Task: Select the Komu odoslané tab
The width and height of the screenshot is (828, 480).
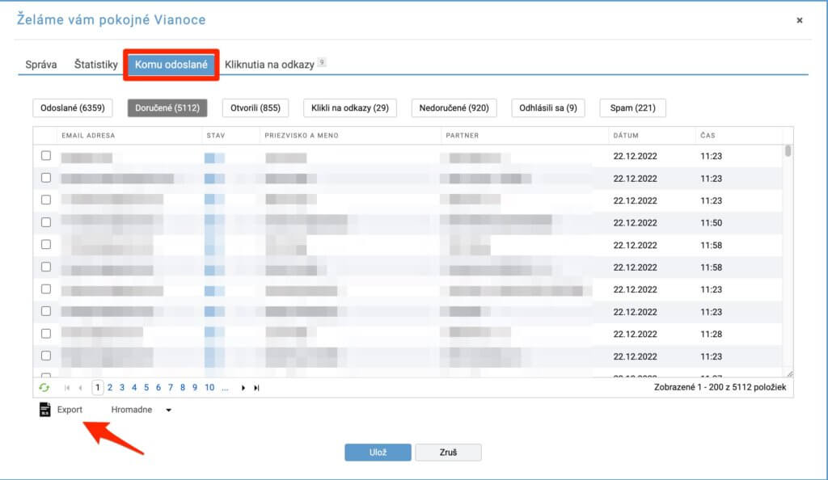Action: [x=171, y=65]
